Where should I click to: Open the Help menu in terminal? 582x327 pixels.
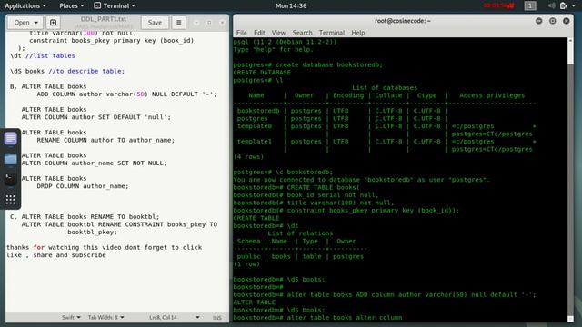pyautogui.click(x=357, y=33)
